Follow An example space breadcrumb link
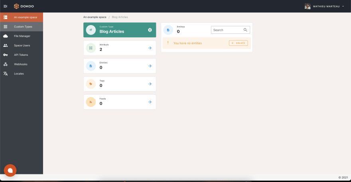Screen dimensions: 351x182 [95, 17]
